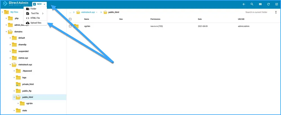Select logs folder in tree
Viewport: 281px width, 115px height.
24,78
